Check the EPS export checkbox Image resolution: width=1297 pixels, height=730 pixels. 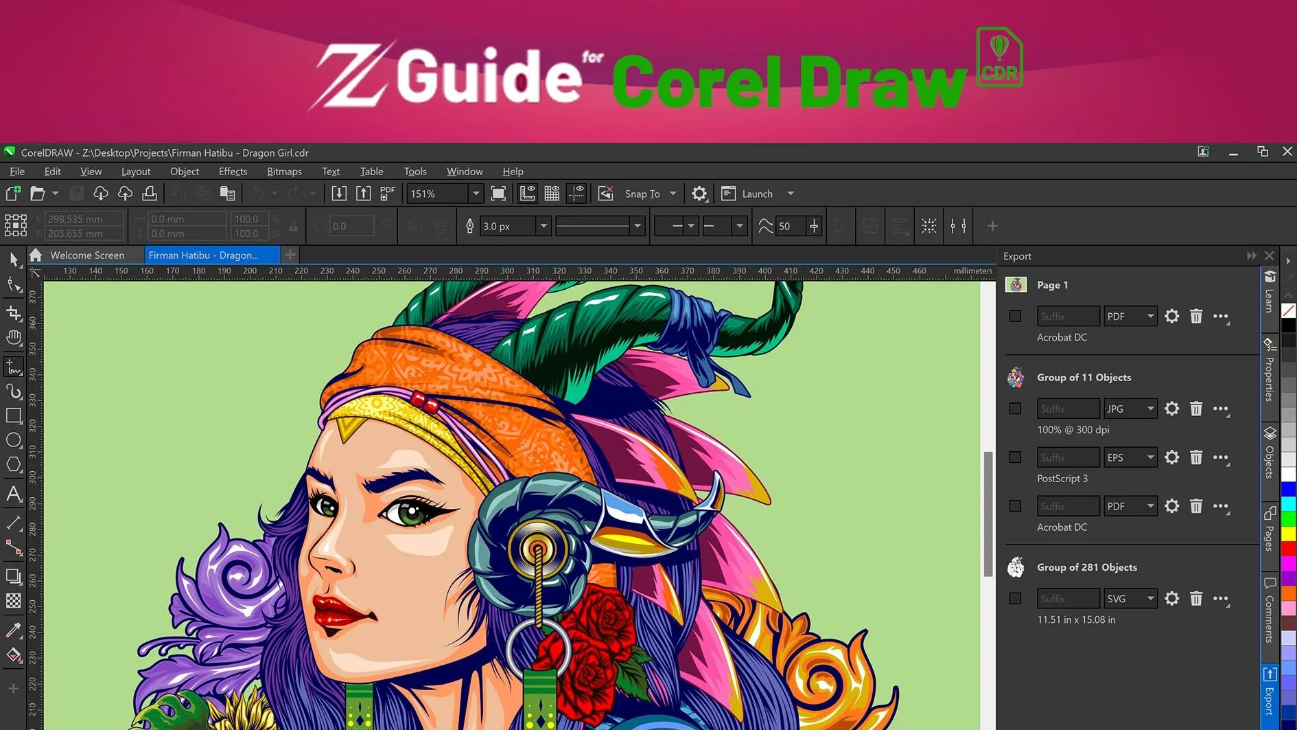[x=1016, y=457]
